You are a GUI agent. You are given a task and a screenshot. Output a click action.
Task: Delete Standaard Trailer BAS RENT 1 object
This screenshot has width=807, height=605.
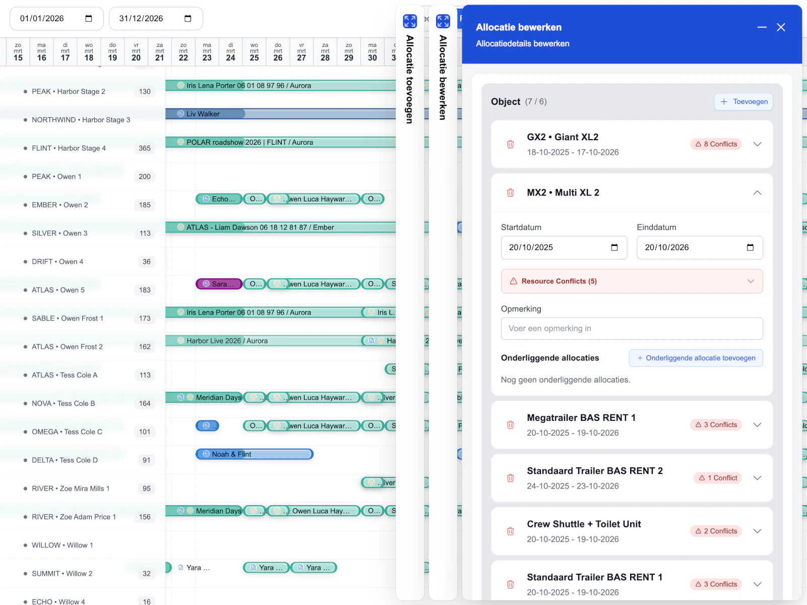[510, 584]
